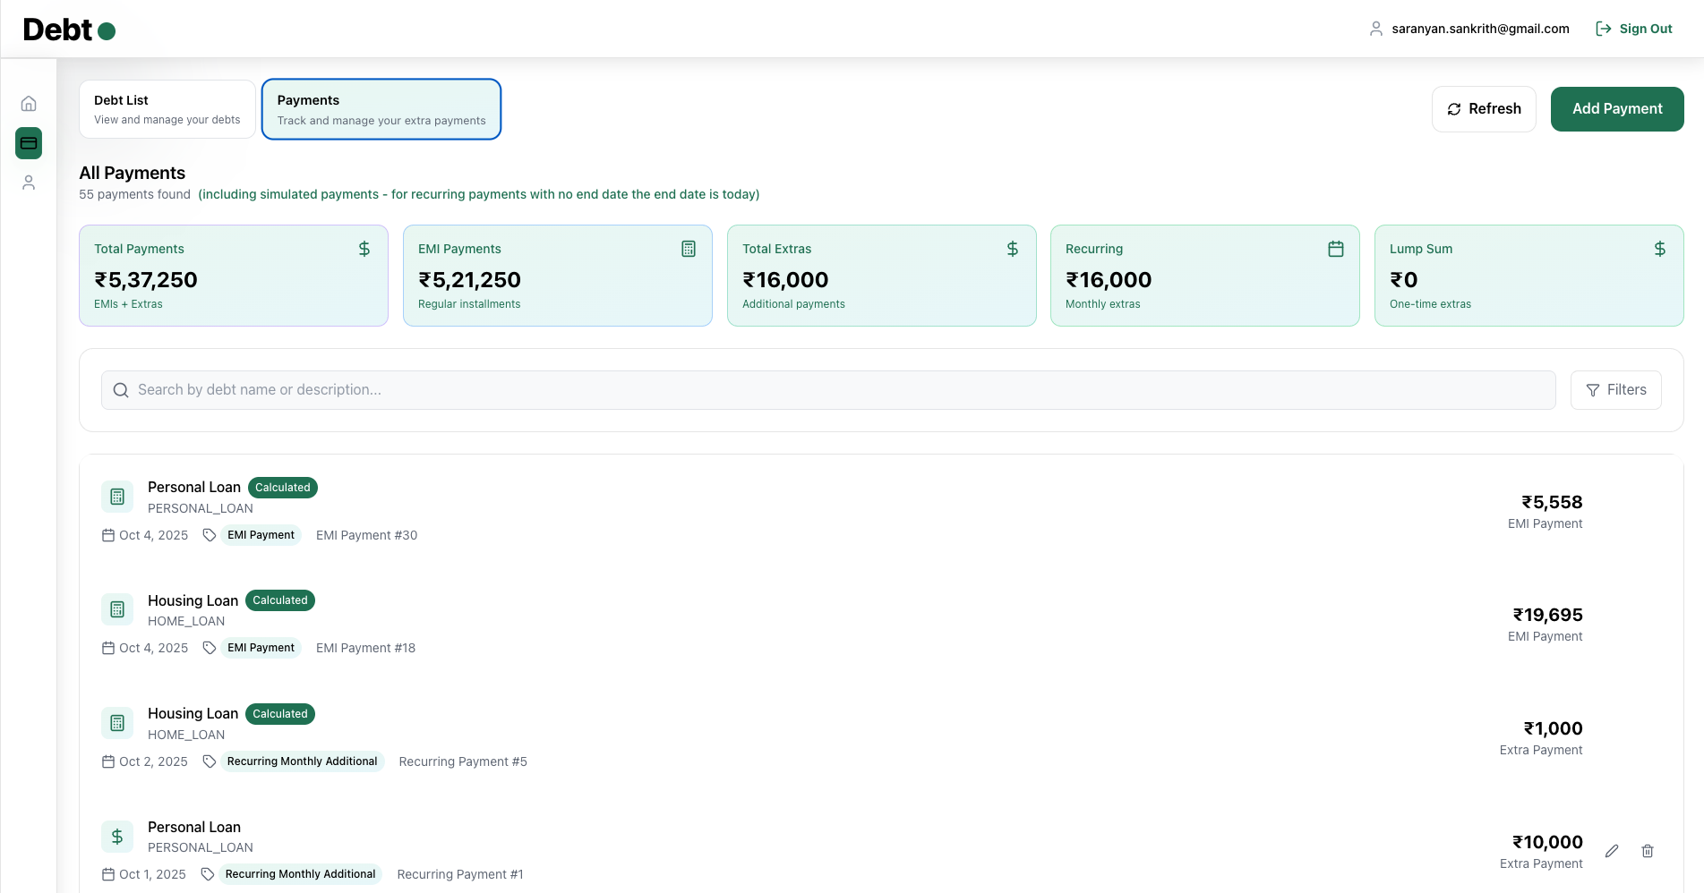The width and height of the screenshot is (1704, 893).
Task: Click the sign out arrow icon
Action: point(1604,29)
